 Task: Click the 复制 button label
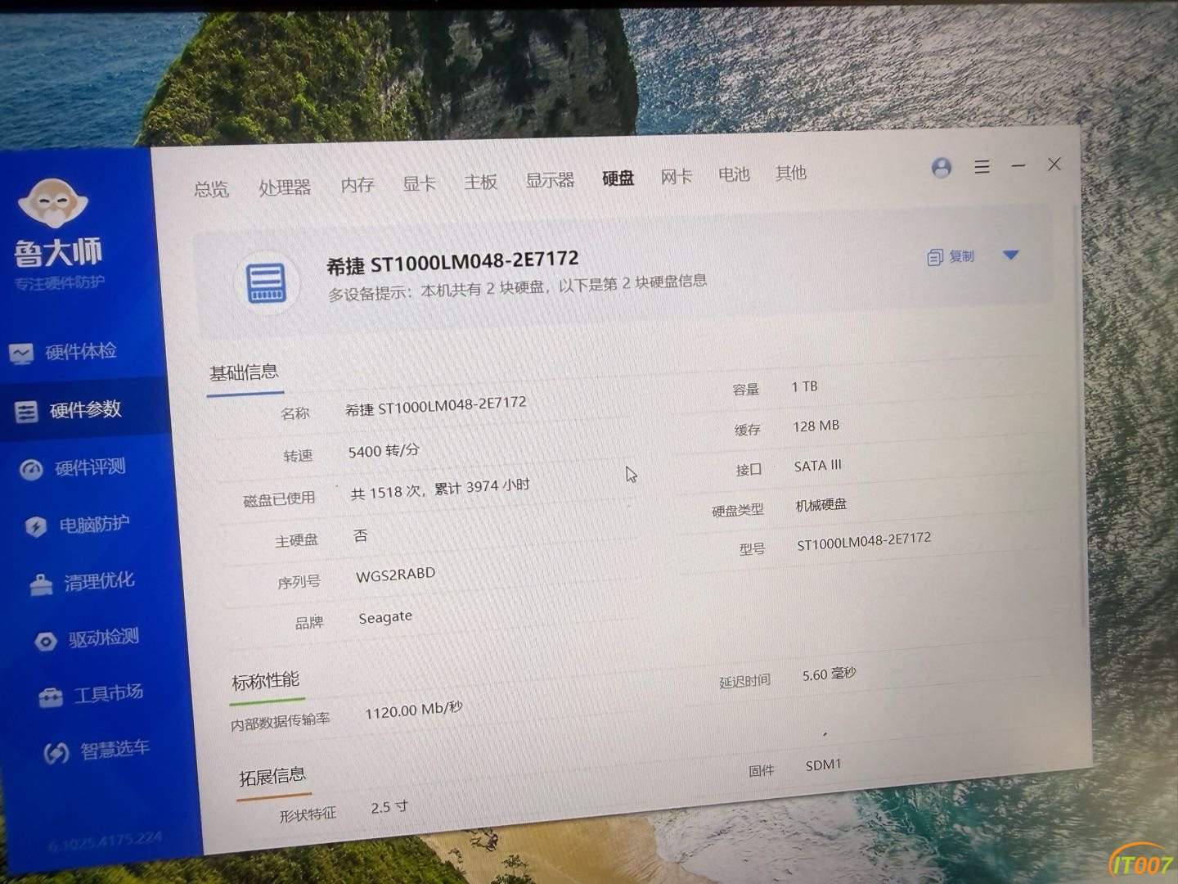click(962, 256)
